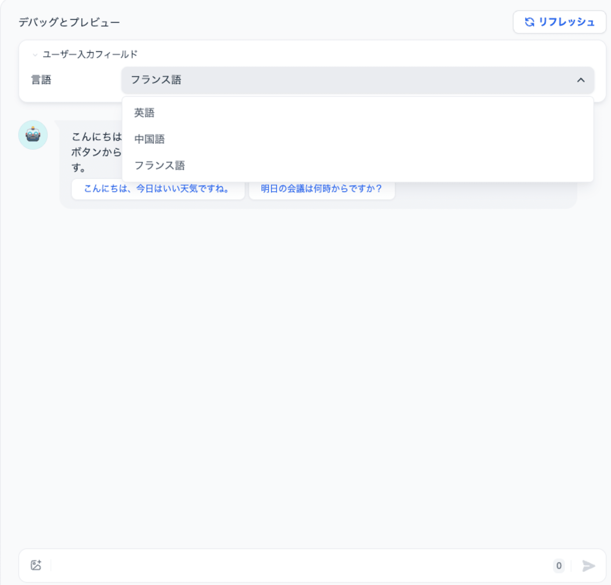611x585 pixels.
Task: Click the ユーザー入力フィールド label text
Action: point(90,54)
